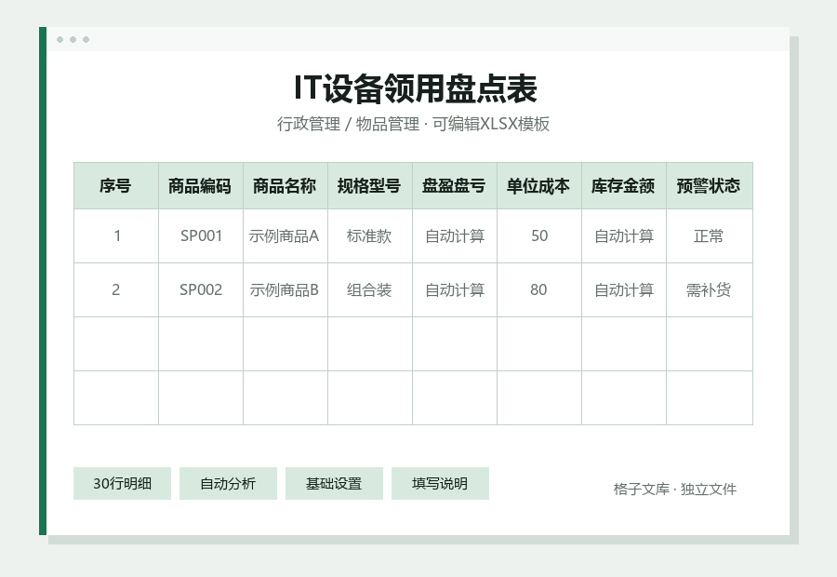Click the 正常 status cell
The width and height of the screenshot is (837, 577).
(x=710, y=235)
